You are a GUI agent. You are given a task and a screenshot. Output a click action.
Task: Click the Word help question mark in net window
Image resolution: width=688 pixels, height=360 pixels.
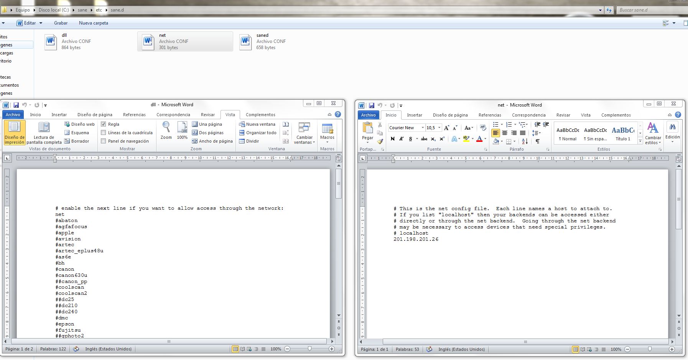coord(678,115)
